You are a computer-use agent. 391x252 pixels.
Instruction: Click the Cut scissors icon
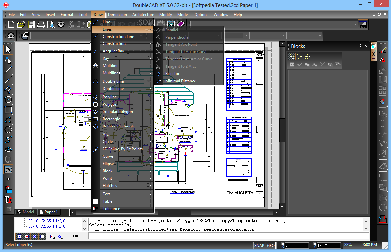pyautogui.click(x=71, y=24)
